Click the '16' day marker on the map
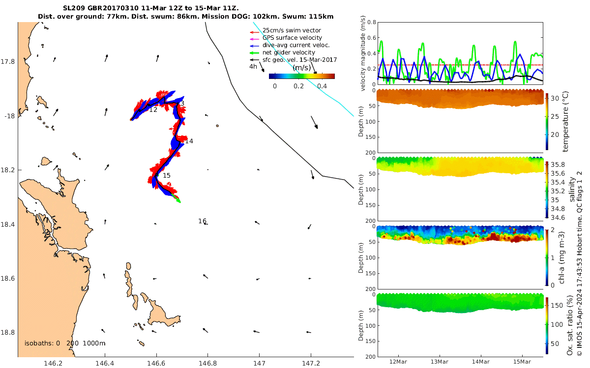Viewport: 590px width, 368px height. tap(202, 221)
